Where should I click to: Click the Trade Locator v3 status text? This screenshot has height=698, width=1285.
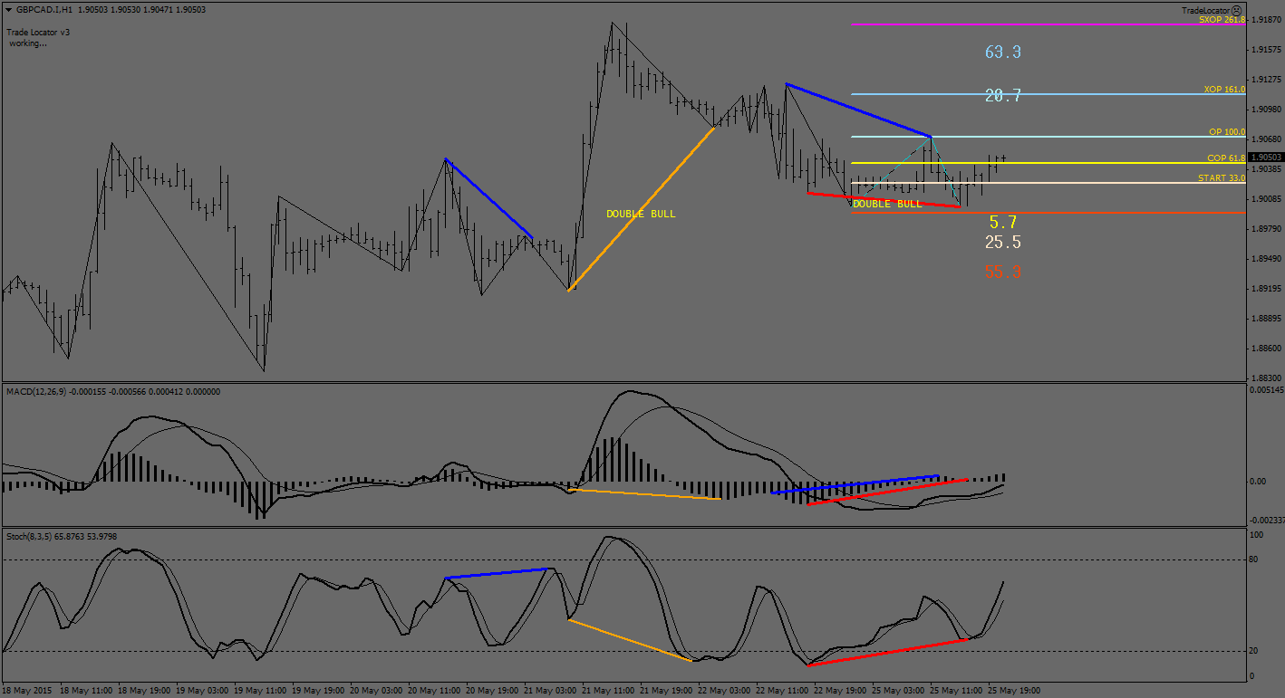point(38,32)
